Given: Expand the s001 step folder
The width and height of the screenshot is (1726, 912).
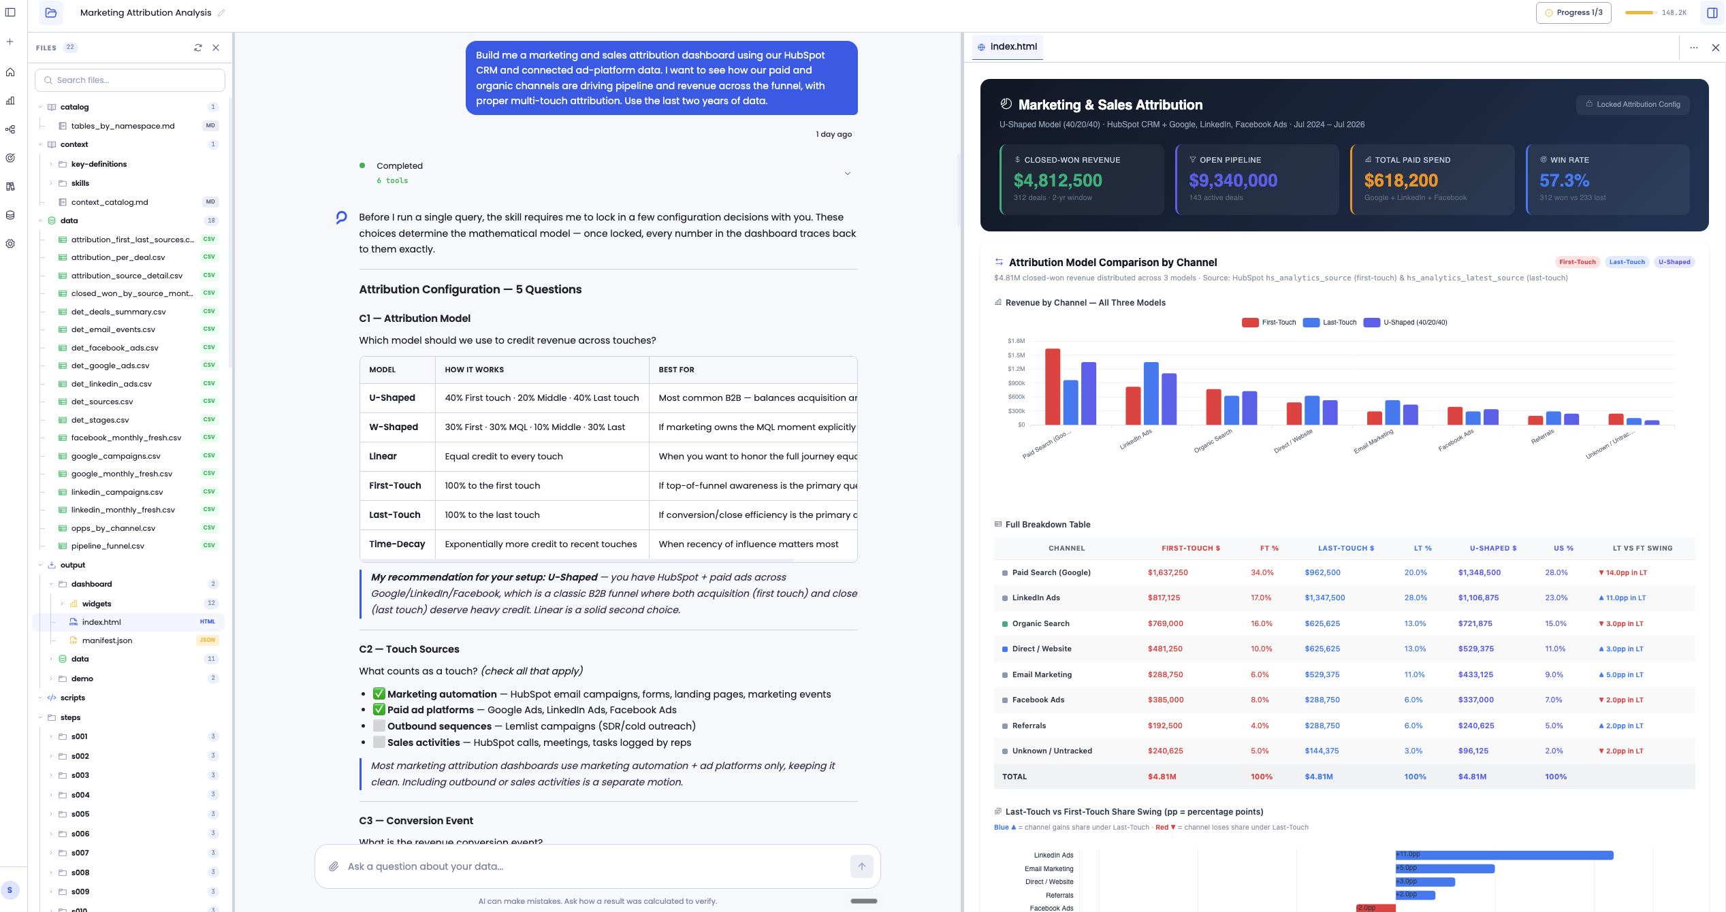Looking at the screenshot, I should 51,736.
